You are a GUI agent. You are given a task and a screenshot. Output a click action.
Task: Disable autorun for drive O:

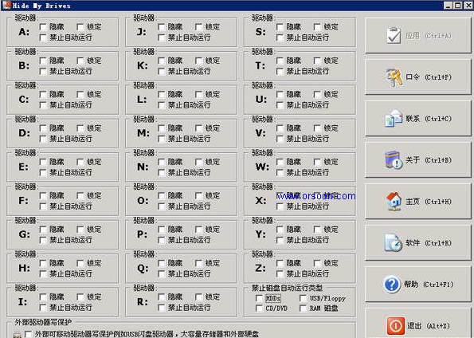pyautogui.click(x=162, y=206)
